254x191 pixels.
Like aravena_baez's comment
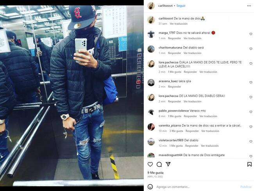click(x=251, y=83)
